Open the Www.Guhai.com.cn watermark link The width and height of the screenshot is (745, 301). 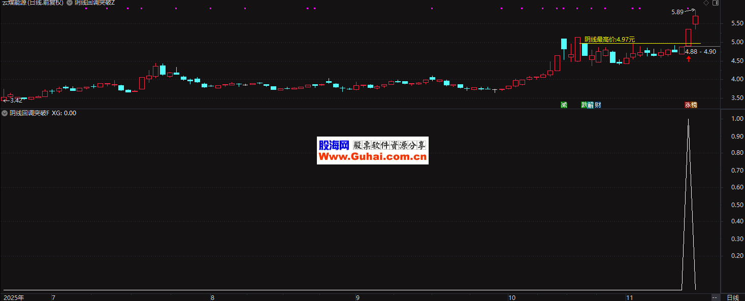[x=372, y=157]
